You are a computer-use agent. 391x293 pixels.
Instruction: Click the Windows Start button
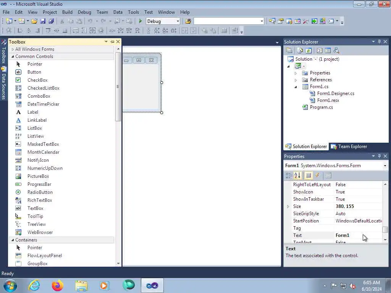10,285
